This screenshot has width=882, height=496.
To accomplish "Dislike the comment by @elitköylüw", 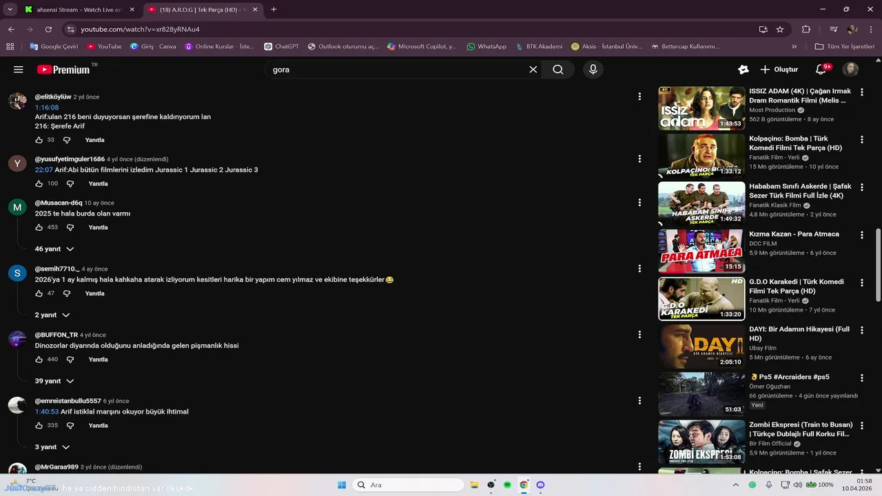I will coord(67,140).
